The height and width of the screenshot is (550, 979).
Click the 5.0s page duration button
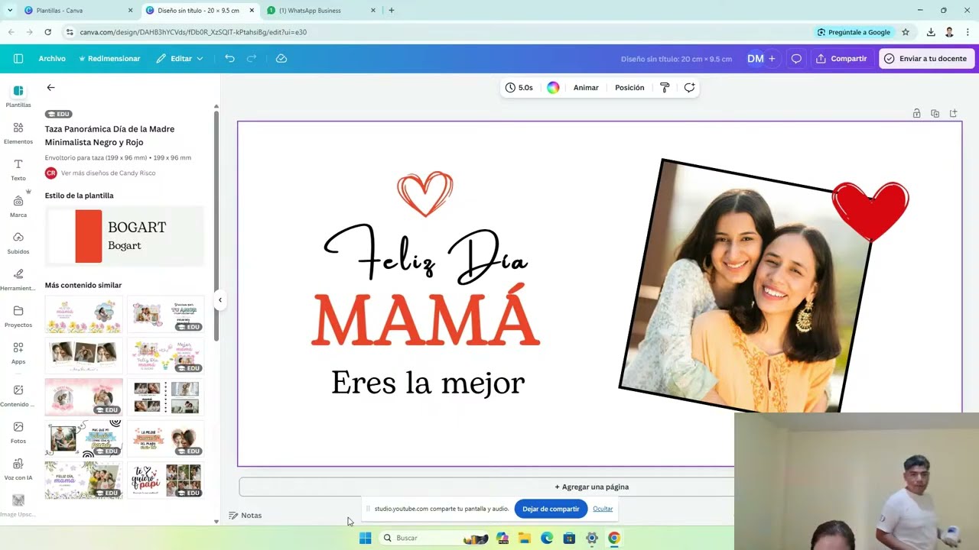[x=519, y=88]
